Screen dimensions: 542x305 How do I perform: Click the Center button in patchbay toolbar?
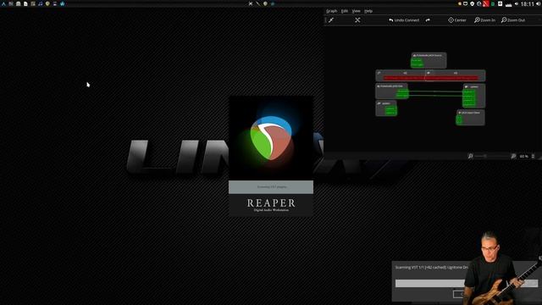[457, 20]
